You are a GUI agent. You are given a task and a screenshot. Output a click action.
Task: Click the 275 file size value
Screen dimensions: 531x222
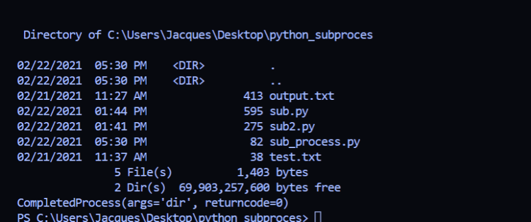(x=253, y=126)
